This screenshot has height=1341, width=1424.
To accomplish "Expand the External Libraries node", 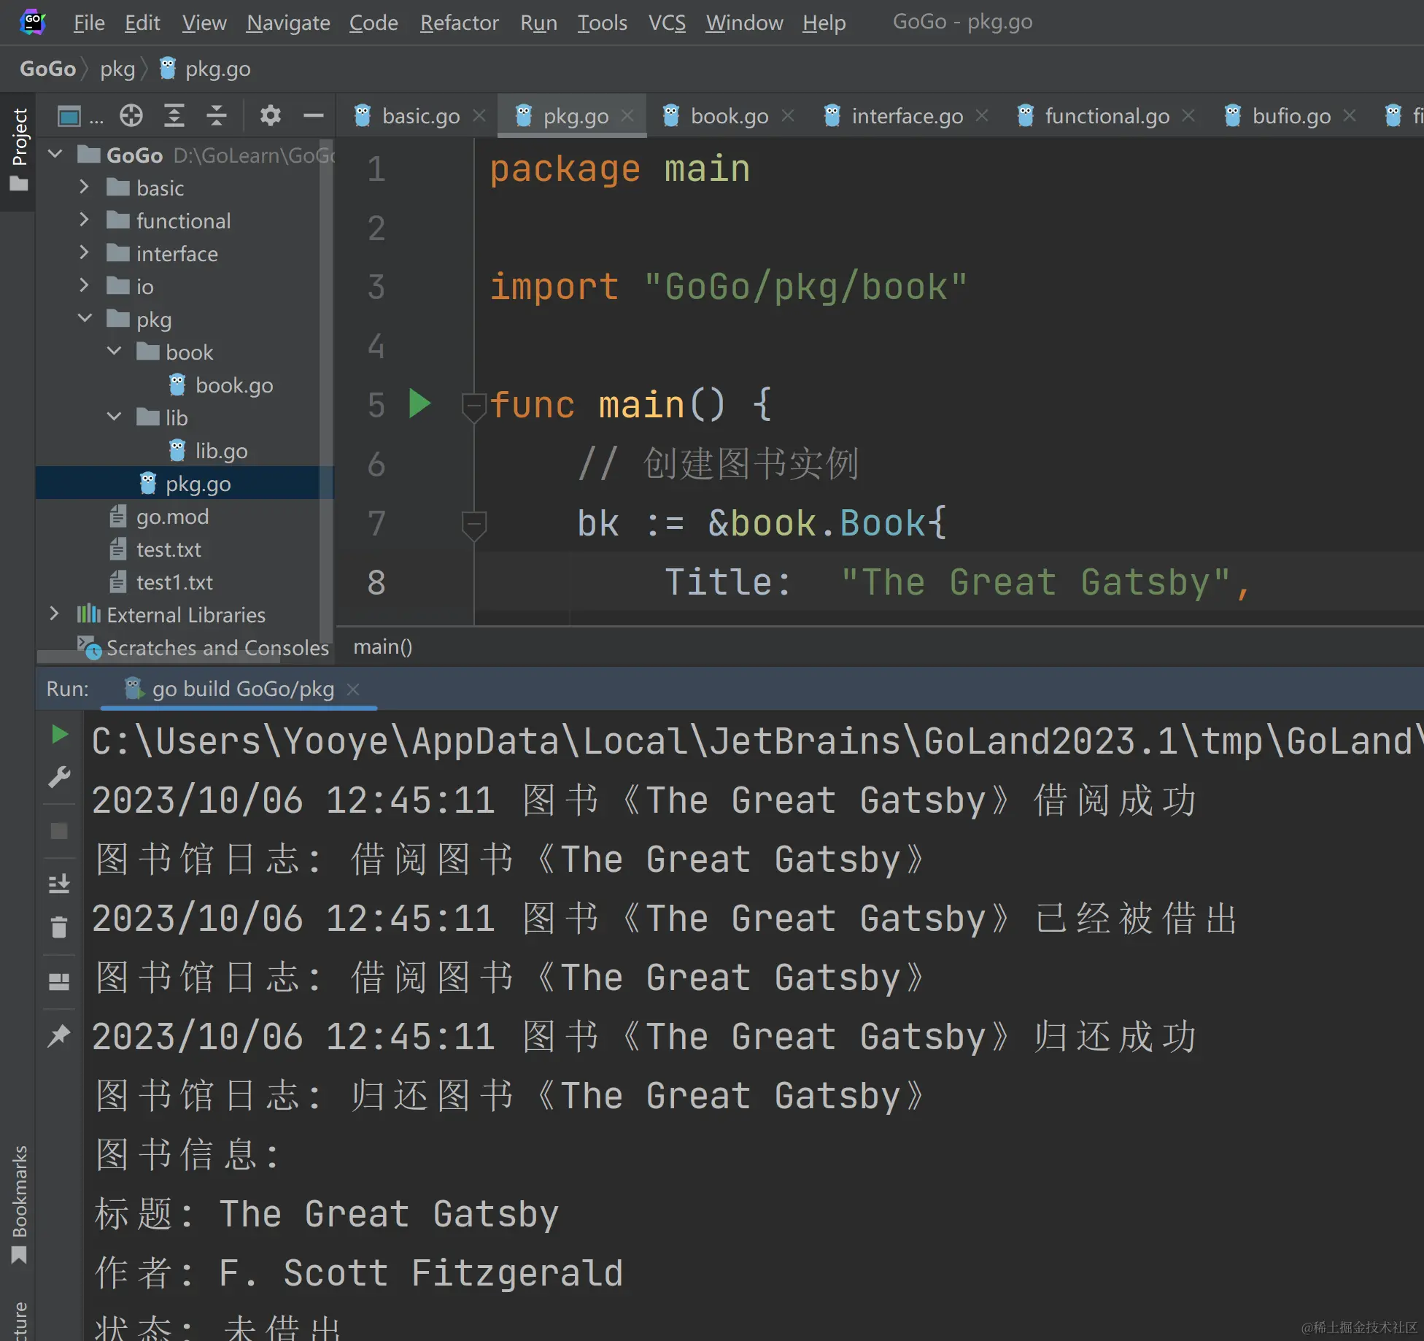I will [54, 614].
